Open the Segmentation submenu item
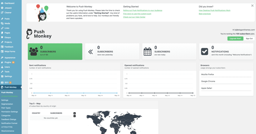Image resolution: width=256 pixels, height=134 pixels. [x=7, y=104]
